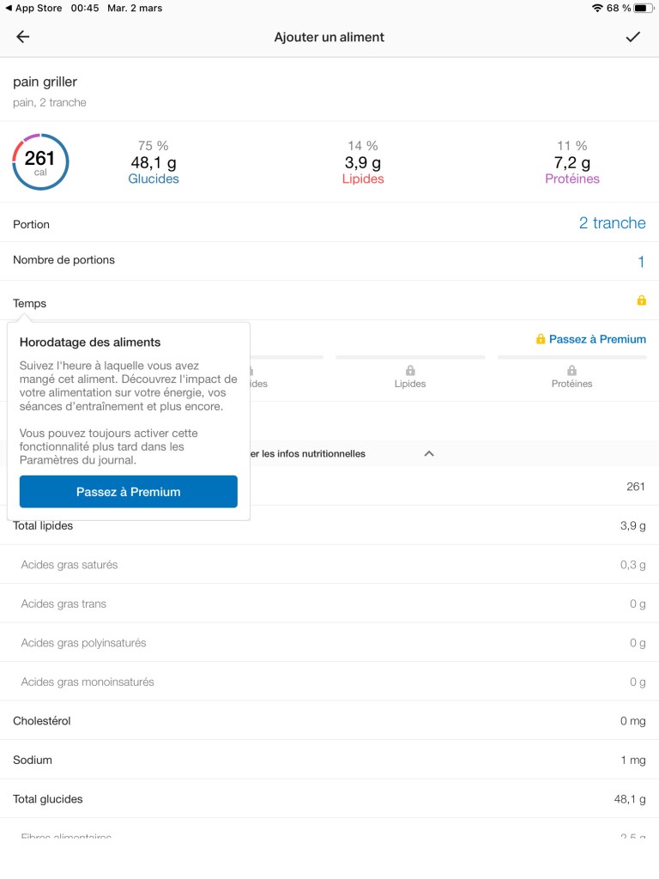Open the Passez à Premium link with lock
659x879 pixels.
click(x=590, y=339)
